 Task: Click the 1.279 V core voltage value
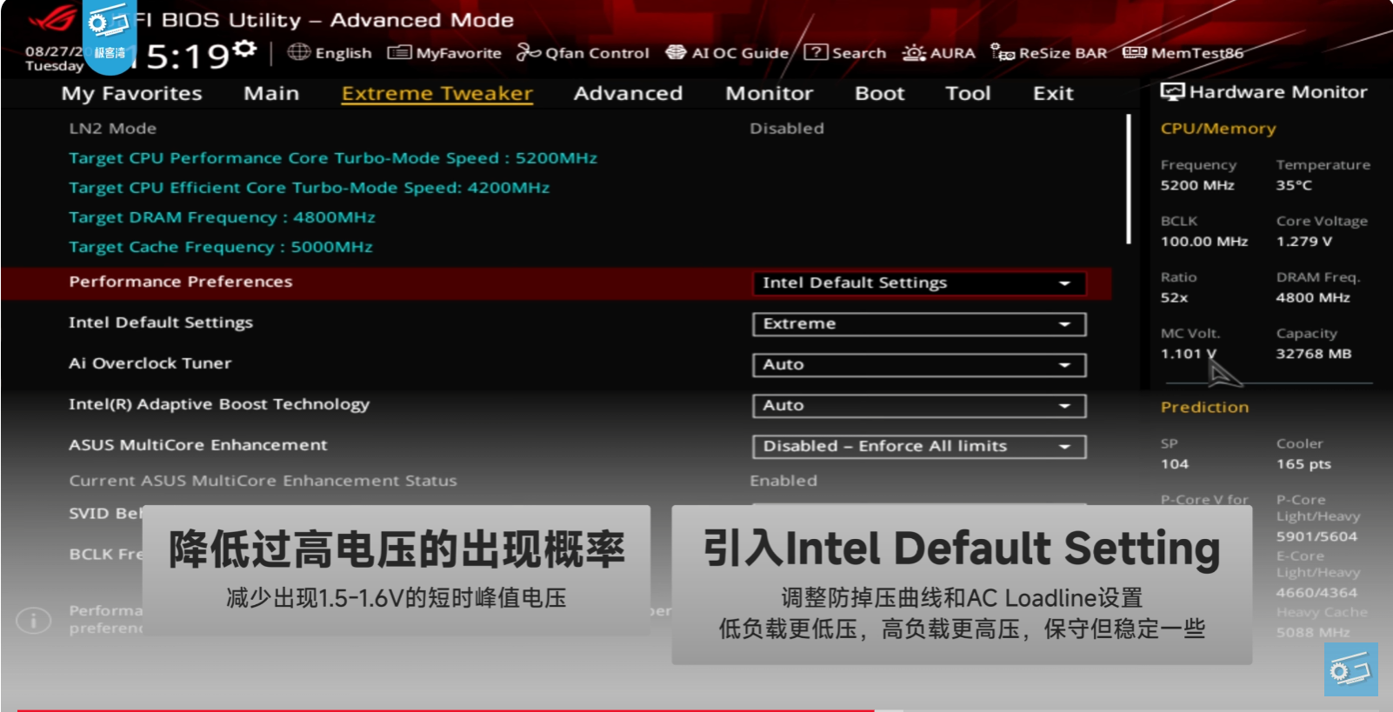click(1304, 242)
